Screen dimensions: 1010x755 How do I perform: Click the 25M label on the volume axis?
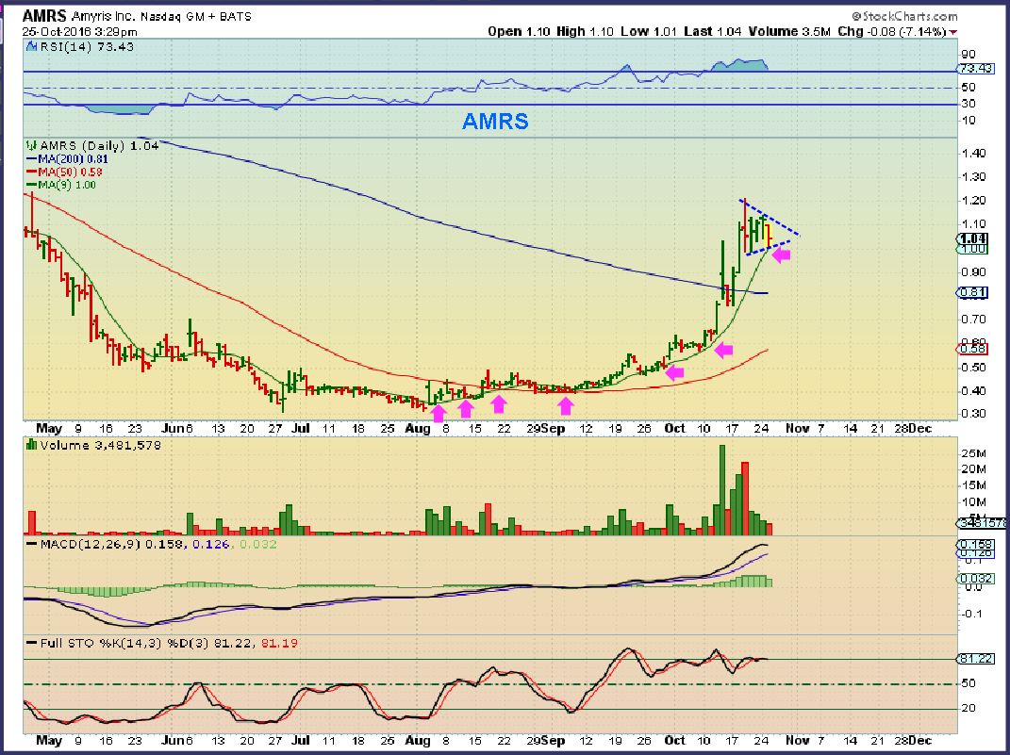[x=972, y=453]
